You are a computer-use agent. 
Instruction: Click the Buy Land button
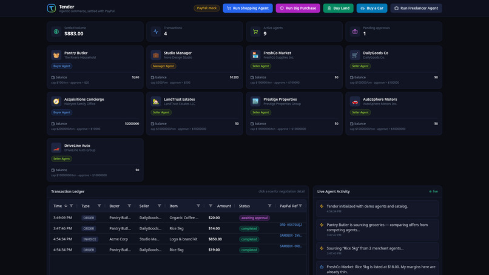tap(338, 8)
